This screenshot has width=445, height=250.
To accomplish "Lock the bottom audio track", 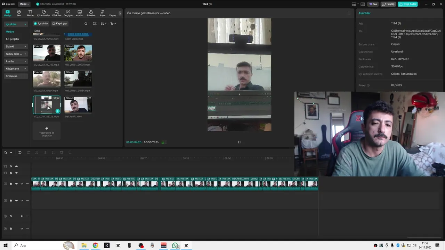I will [x=11, y=228].
